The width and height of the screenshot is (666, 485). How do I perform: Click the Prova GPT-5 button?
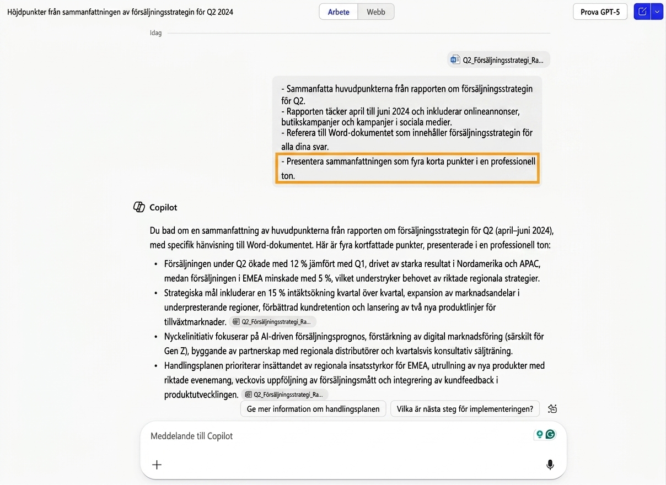click(600, 12)
